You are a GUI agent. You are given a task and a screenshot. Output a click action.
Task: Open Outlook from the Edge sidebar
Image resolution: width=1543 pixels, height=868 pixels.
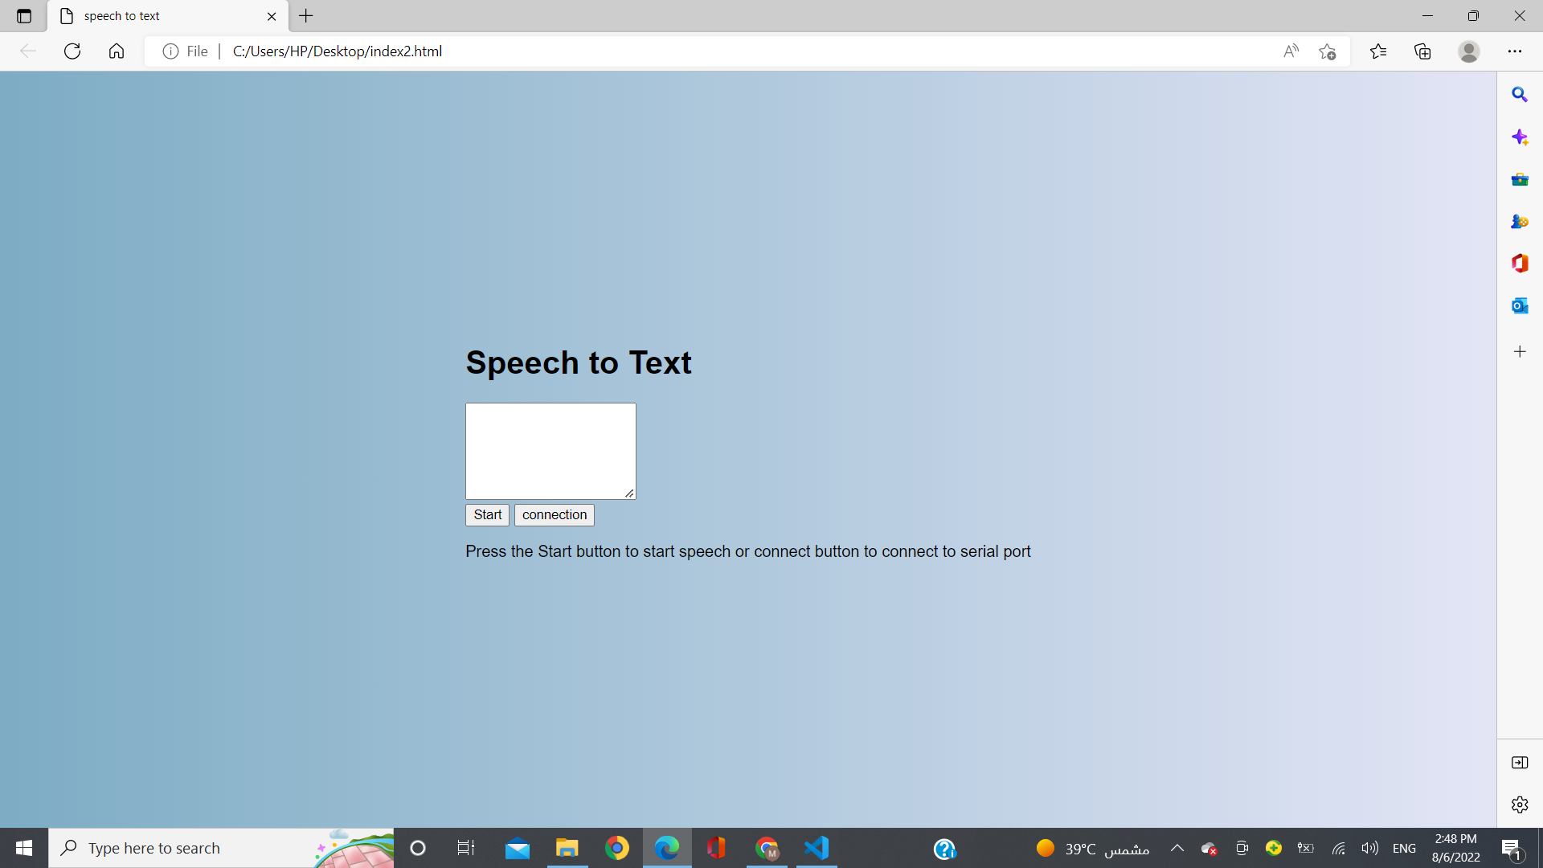point(1519,306)
